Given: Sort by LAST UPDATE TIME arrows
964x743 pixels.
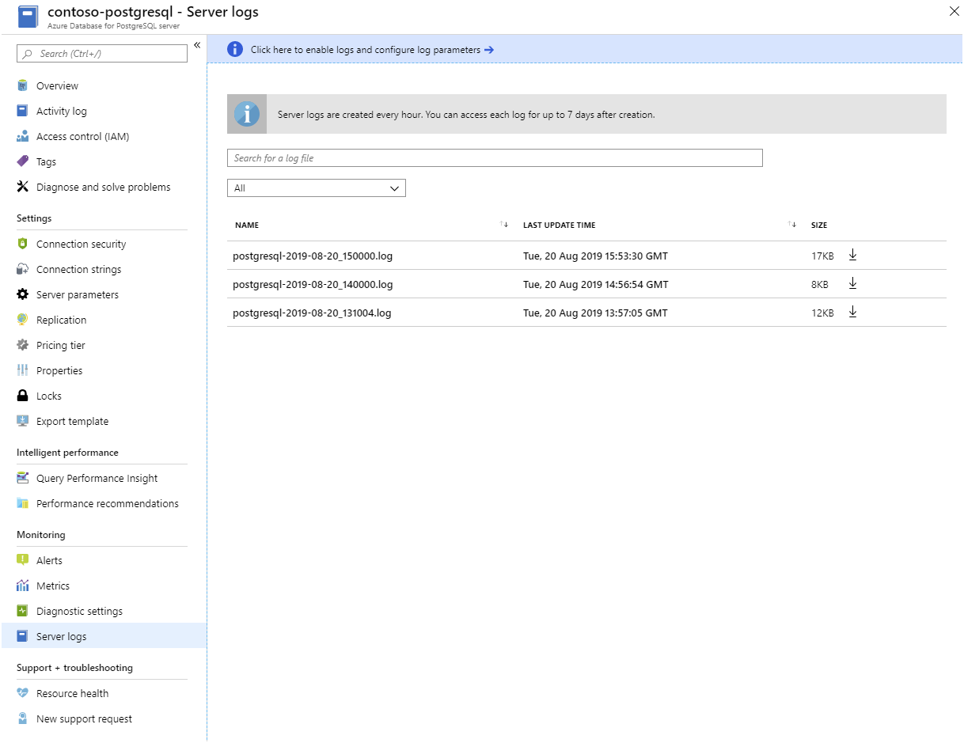Looking at the screenshot, I should tap(792, 225).
